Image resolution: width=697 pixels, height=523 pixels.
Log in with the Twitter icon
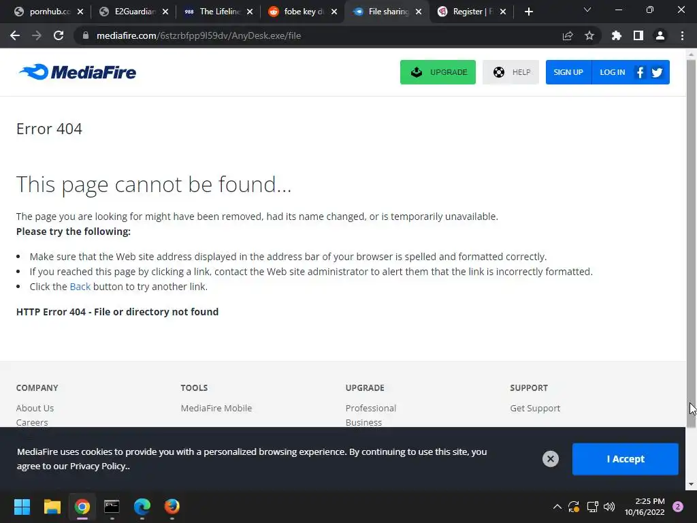point(657,72)
